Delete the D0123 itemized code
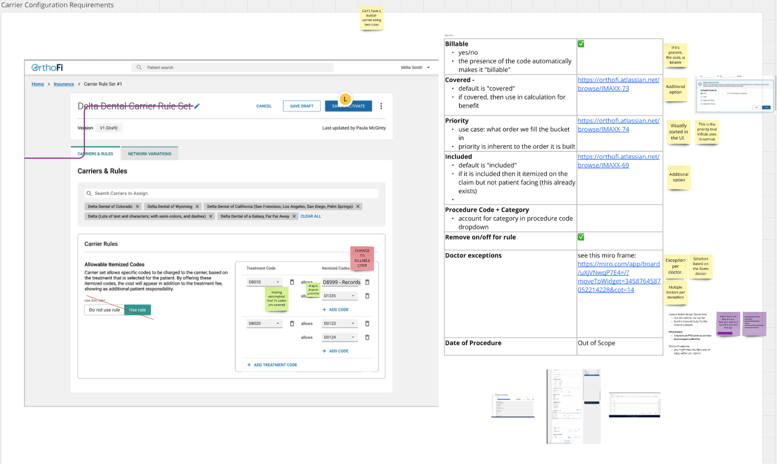 (367, 324)
